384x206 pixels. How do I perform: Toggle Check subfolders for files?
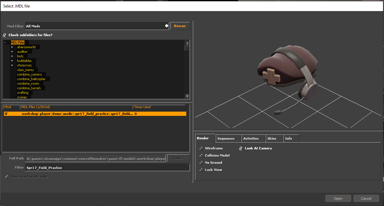(5, 35)
